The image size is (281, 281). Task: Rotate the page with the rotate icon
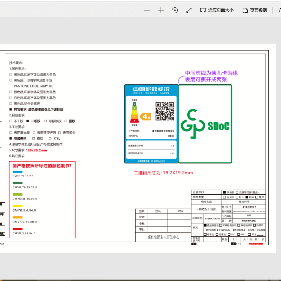click(175, 10)
